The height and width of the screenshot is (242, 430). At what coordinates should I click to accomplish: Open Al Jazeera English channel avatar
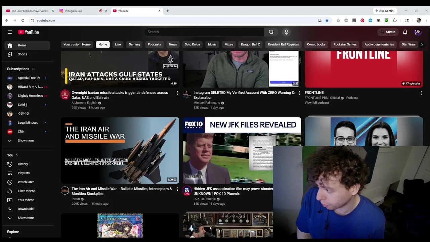[65, 94]
